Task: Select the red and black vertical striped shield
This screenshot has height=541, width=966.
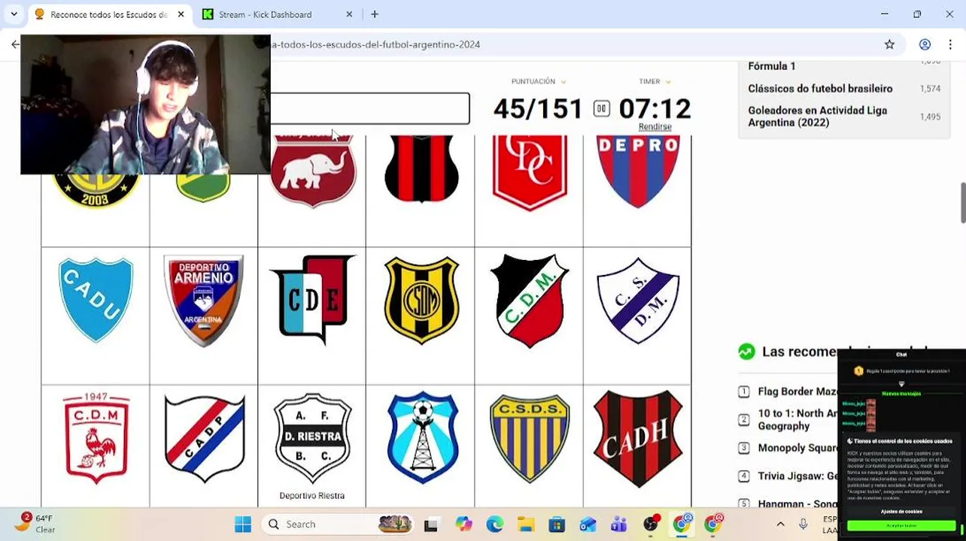Action: (421, 170)
